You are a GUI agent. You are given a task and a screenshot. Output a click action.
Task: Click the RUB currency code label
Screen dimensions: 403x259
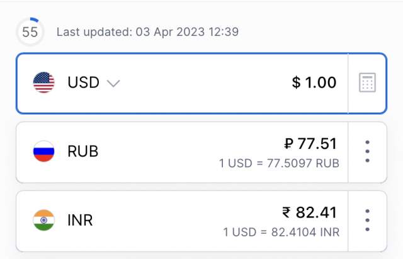click(83, 152)
